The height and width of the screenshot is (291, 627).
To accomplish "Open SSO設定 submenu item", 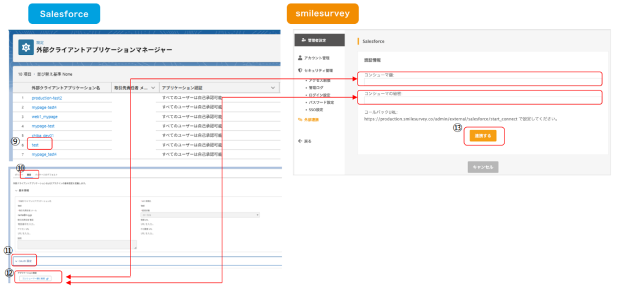I will pos(316,109).
